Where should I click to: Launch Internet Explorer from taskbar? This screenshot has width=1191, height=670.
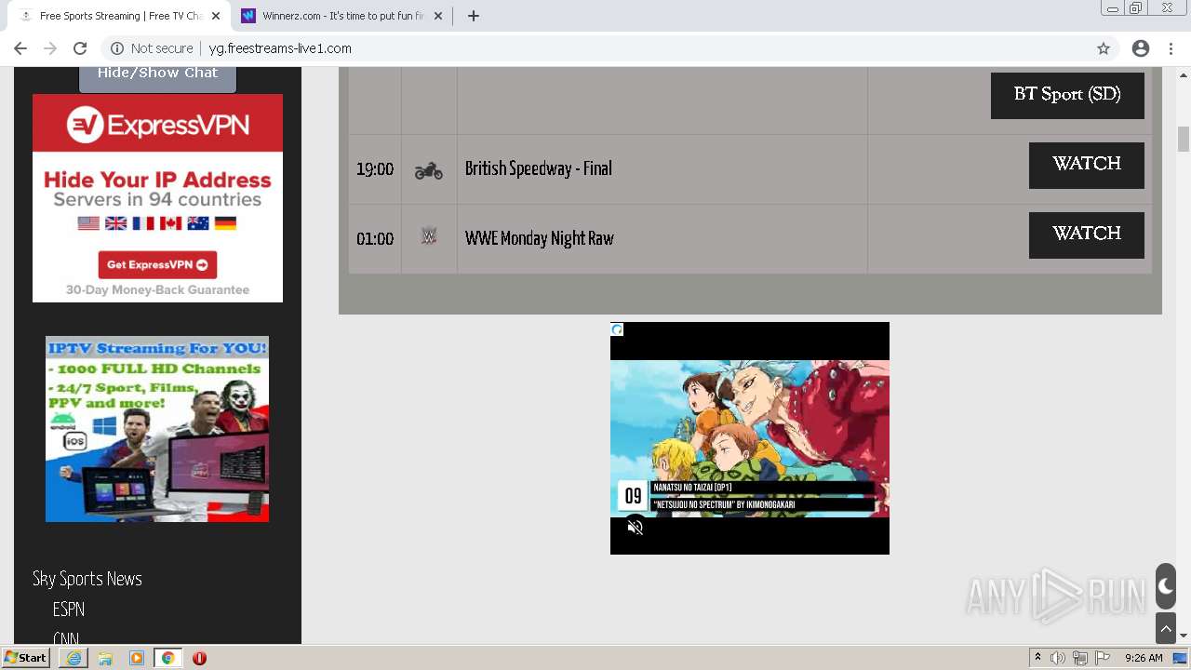click(74, 658)
